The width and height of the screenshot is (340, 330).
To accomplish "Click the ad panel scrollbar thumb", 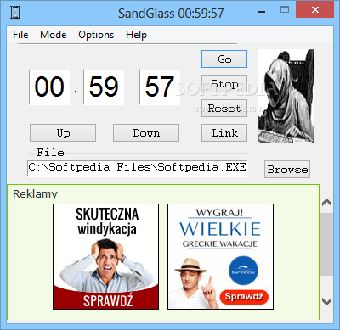I will click(327, 244).
